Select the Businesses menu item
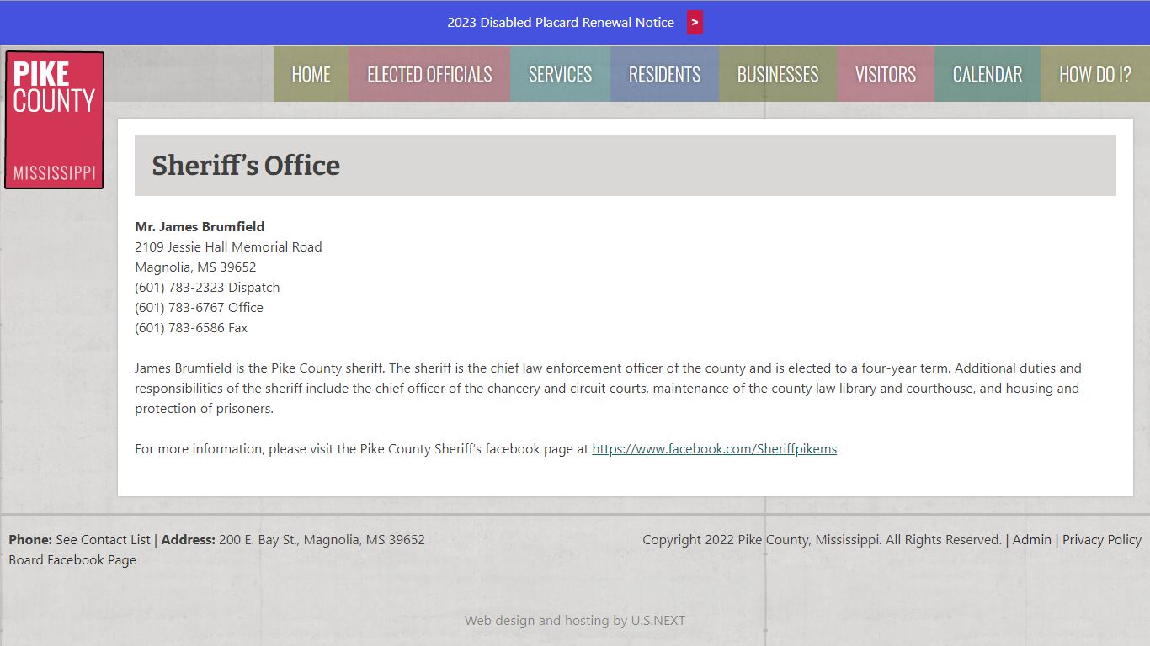 (x=777, y=75)
